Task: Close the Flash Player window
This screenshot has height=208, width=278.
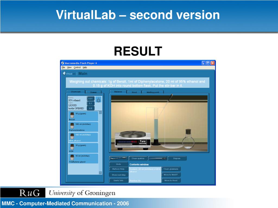Action: click(213, 63)
